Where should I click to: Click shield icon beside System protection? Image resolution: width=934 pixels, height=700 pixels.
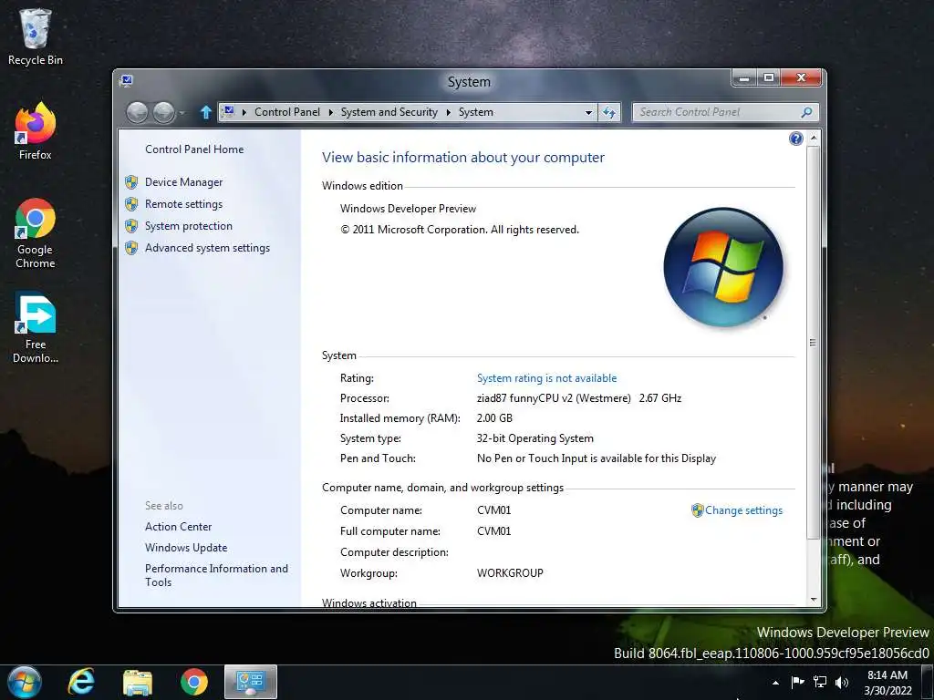coord(131,226)
